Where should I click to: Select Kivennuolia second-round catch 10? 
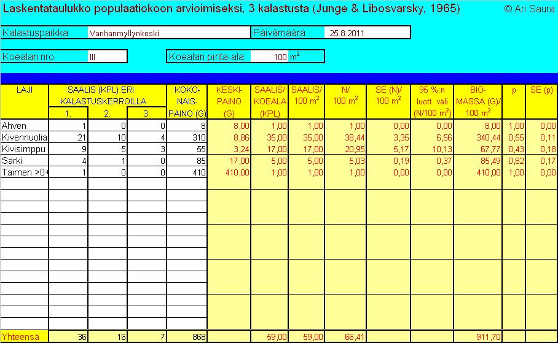pos(108,137)
